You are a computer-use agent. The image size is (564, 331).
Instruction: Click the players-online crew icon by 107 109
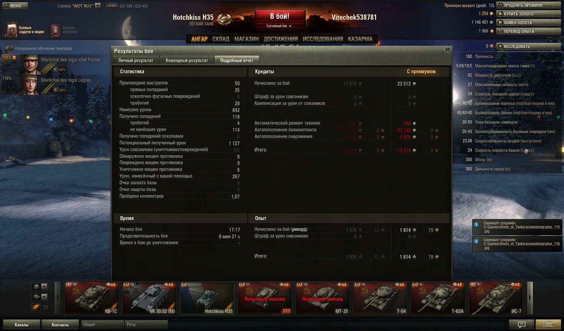pyautogui.click(x=112, y=6)
